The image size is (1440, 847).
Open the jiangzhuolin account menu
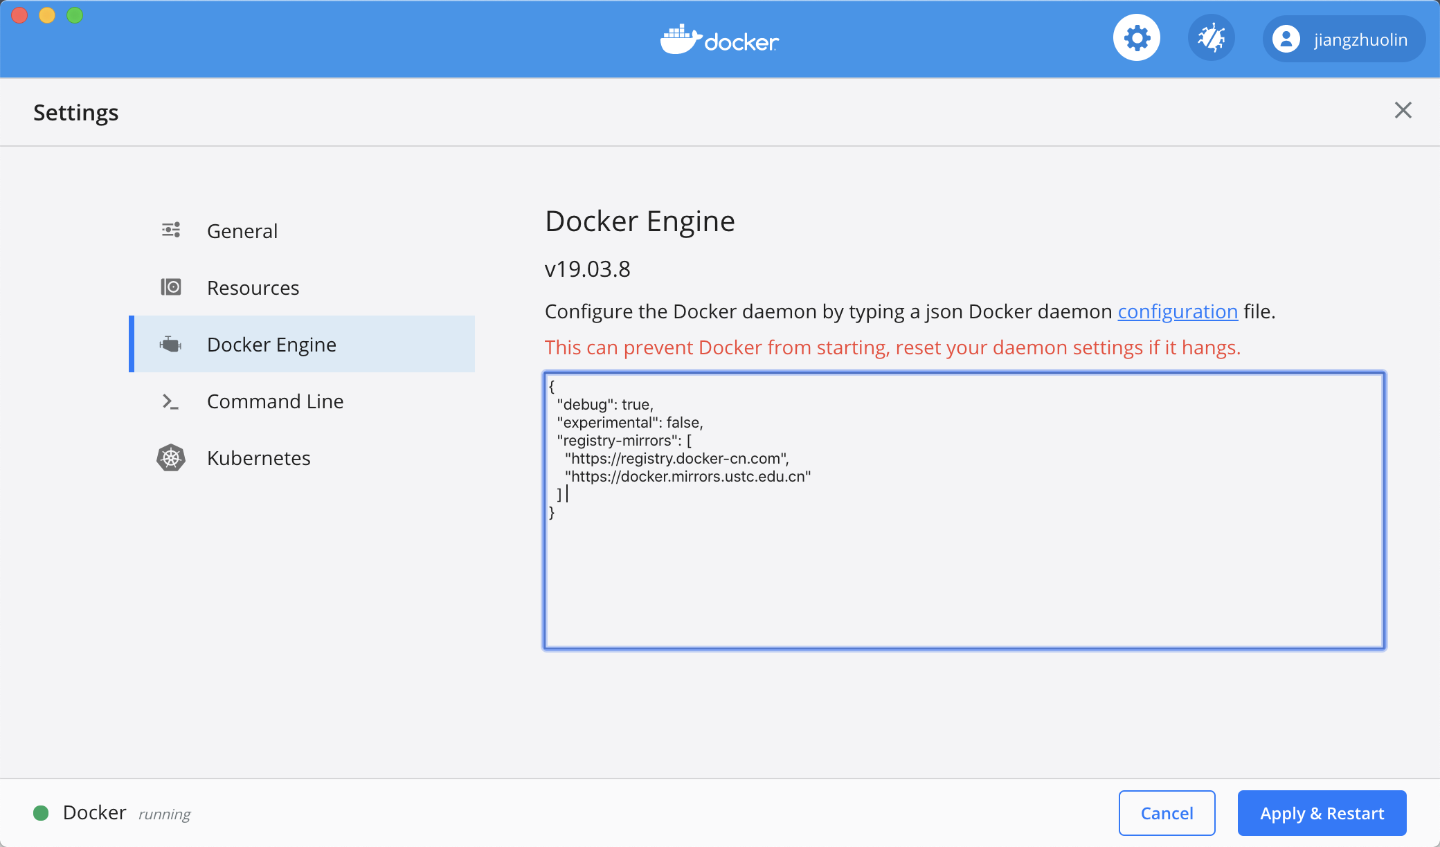(1344, 39)
